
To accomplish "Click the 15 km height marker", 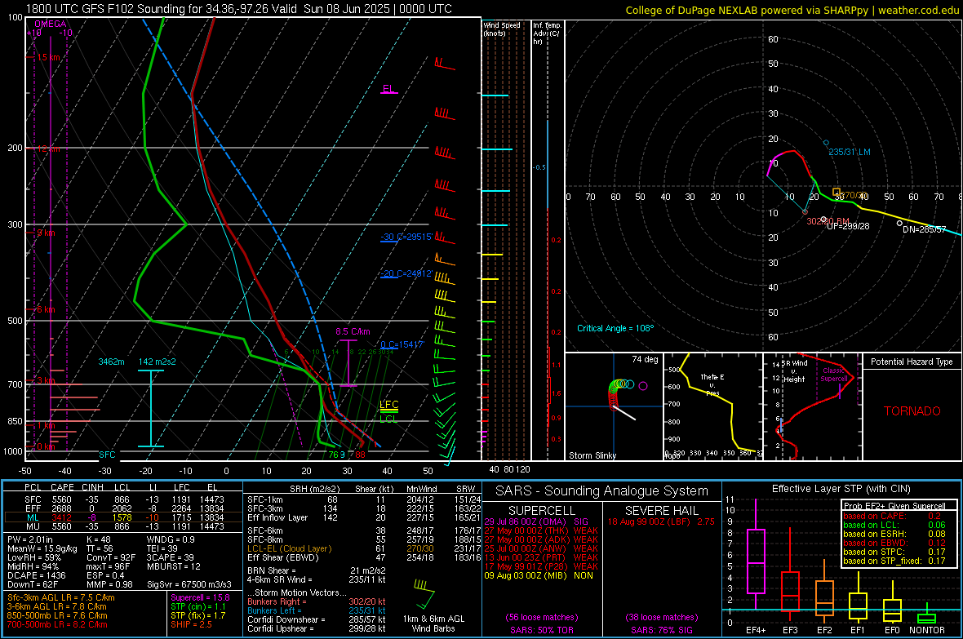I will point(49,57).
